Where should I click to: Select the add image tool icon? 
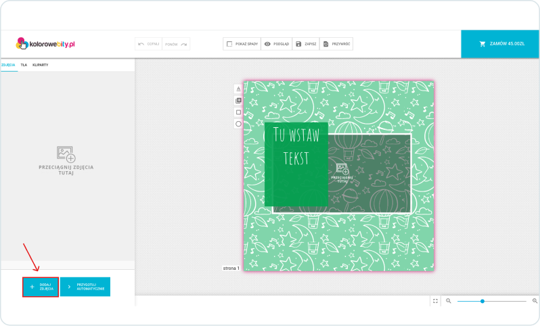tap(238, 101)
